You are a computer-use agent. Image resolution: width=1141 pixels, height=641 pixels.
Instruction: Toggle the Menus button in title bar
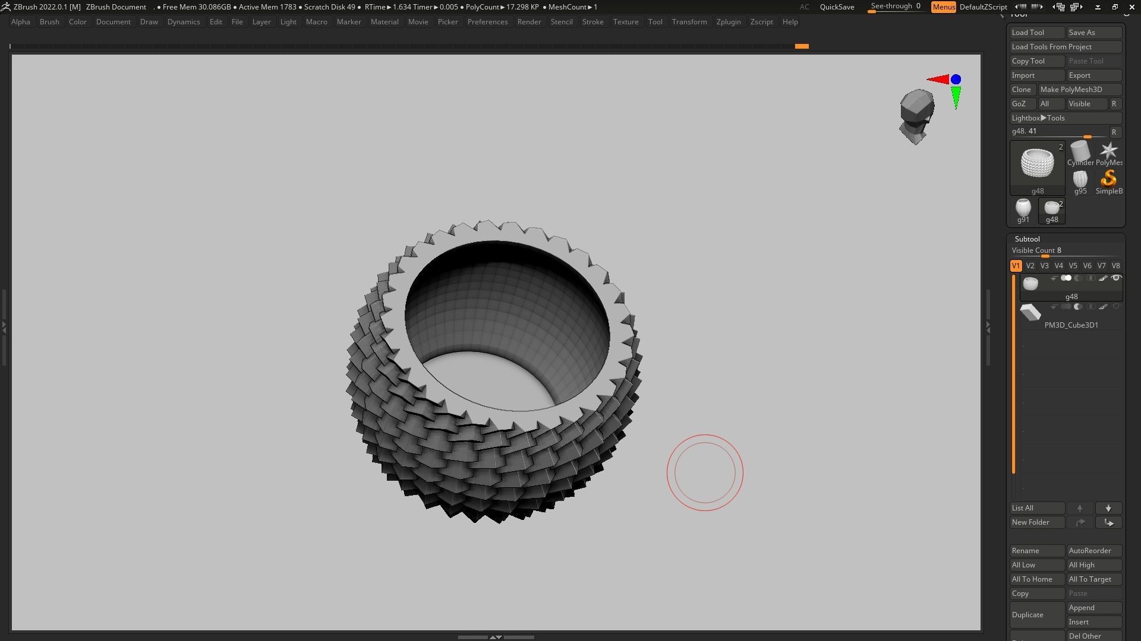point(943,7)
